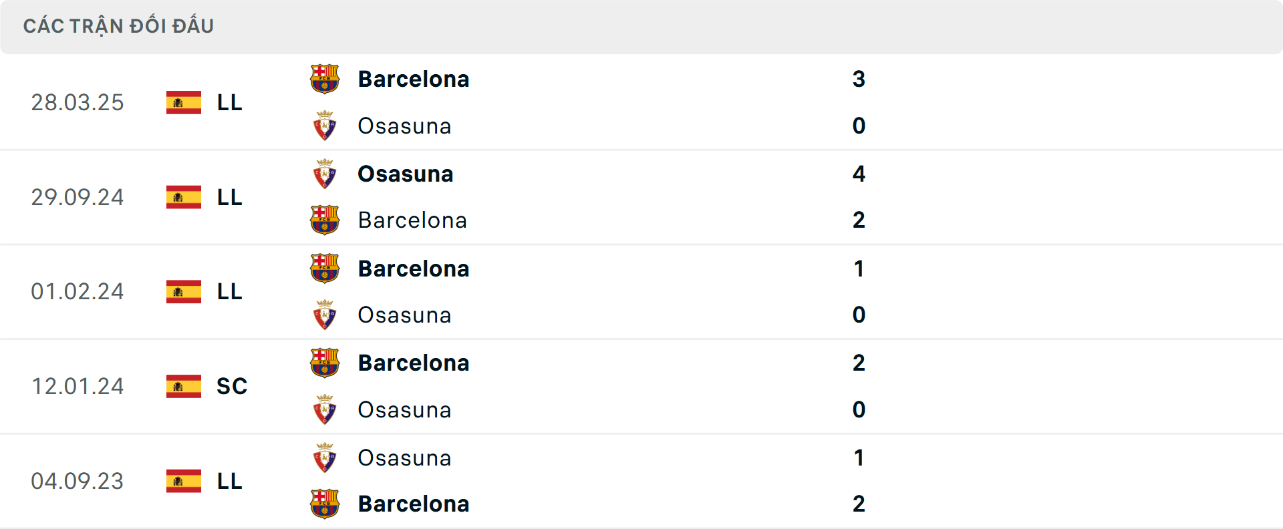Click the date 28.03.25
This screenshot has width=1283, height=529.
78,102
